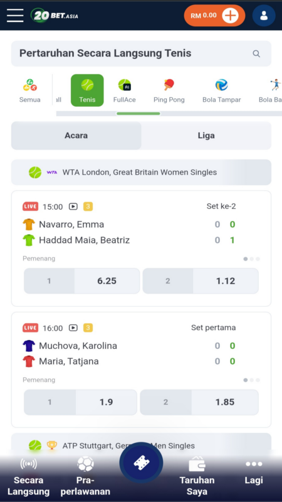Bet on Navarro at odds 6.25
This screenshot has width=282, height=502.
[82, 280]
